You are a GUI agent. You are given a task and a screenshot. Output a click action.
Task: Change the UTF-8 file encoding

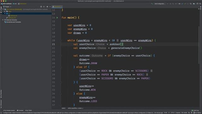click(x=172, y=113)
